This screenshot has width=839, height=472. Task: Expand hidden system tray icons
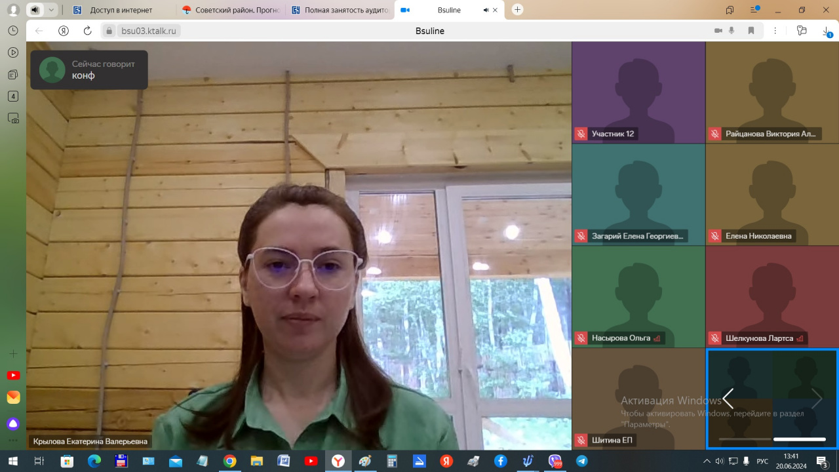[707, 461]
